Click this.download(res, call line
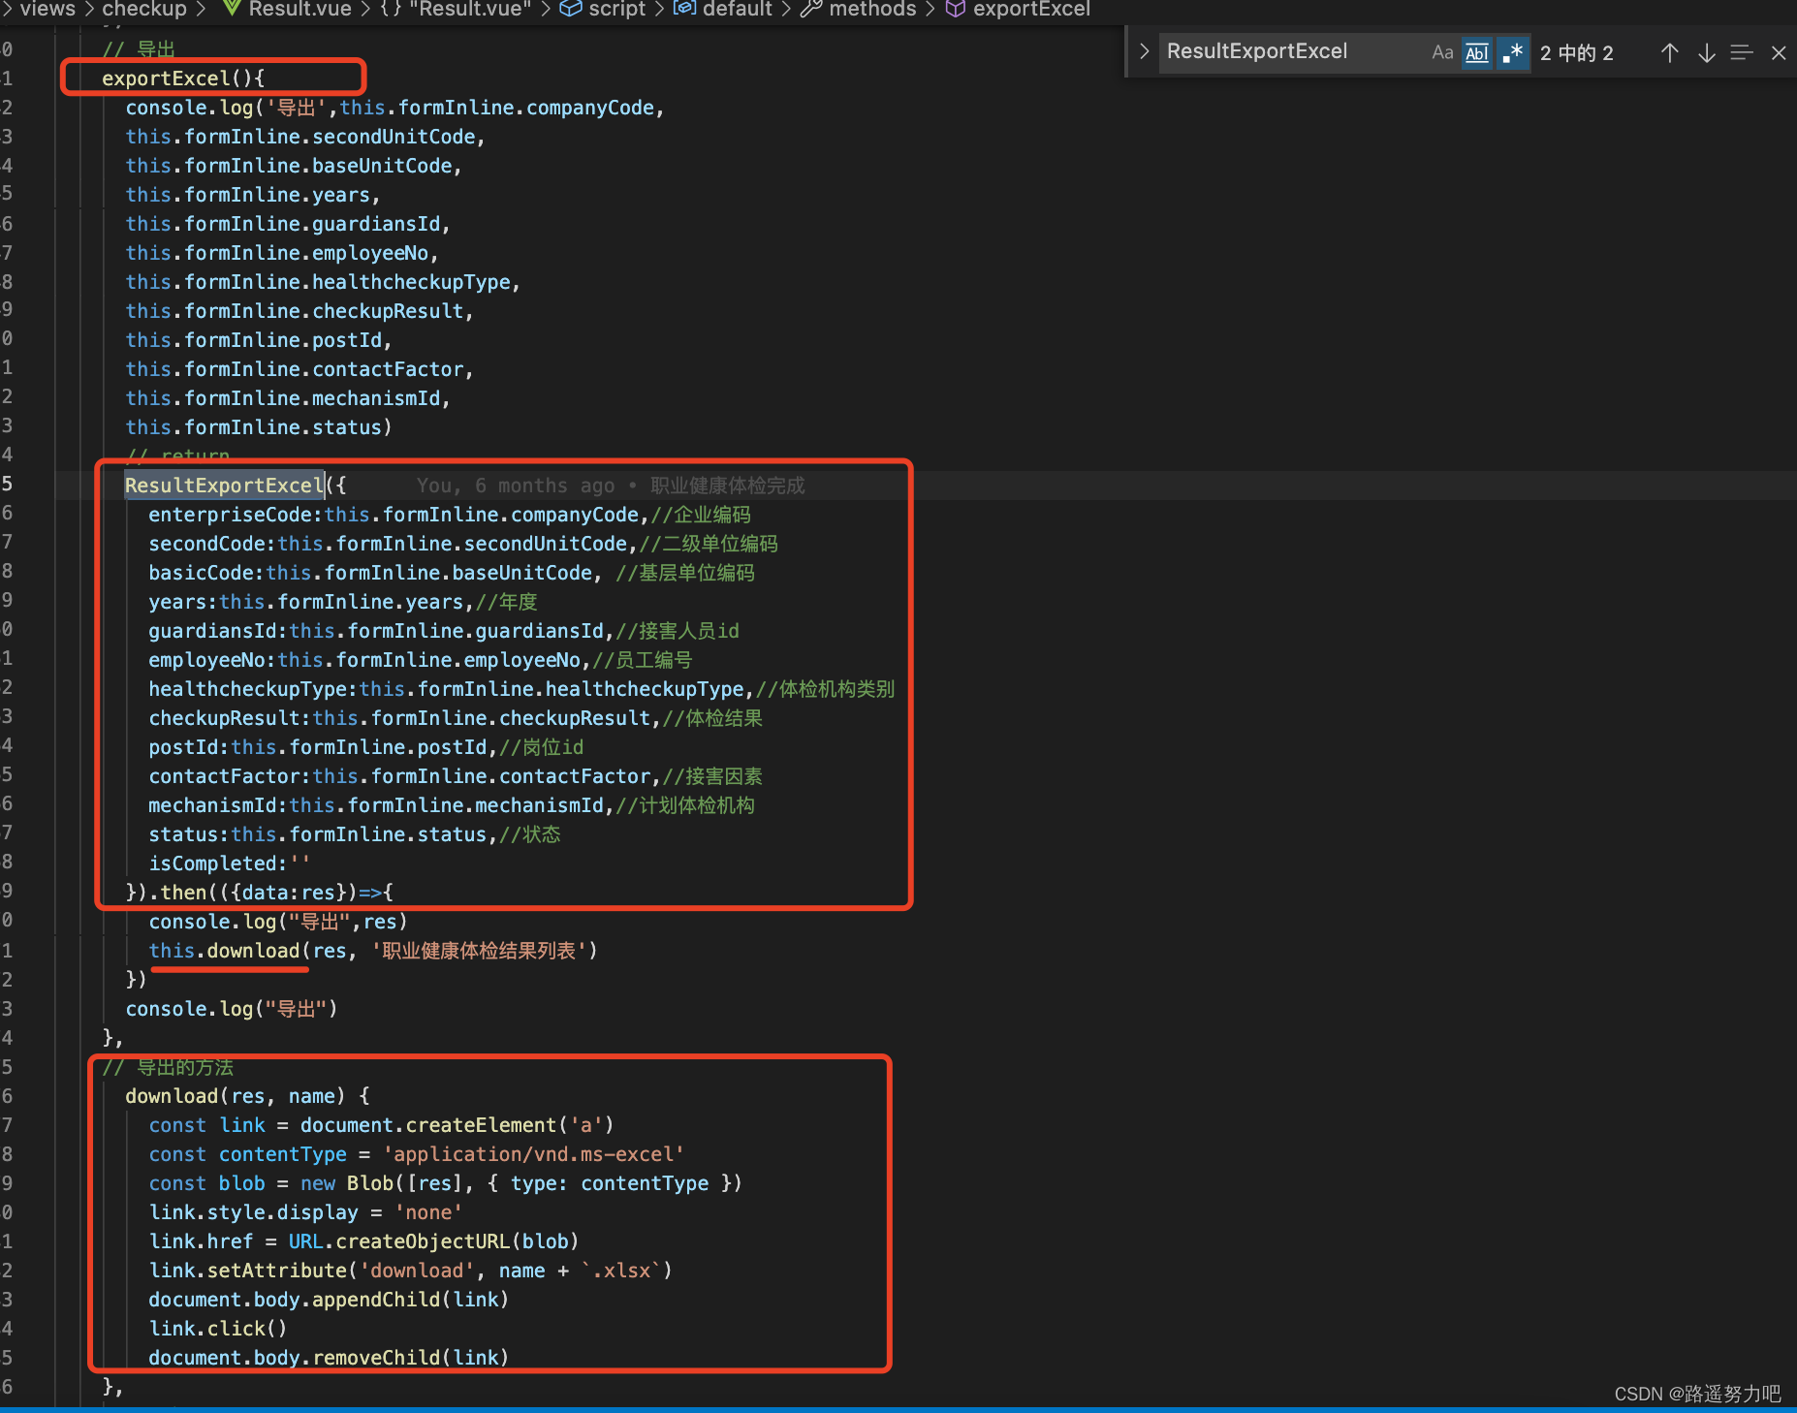The image size is (1797, 1413). 373,951
